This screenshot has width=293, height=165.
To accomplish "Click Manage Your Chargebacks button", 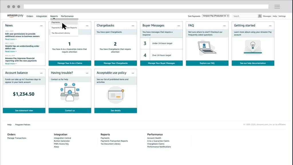I will pyautogui.click(x=116, y=63).
